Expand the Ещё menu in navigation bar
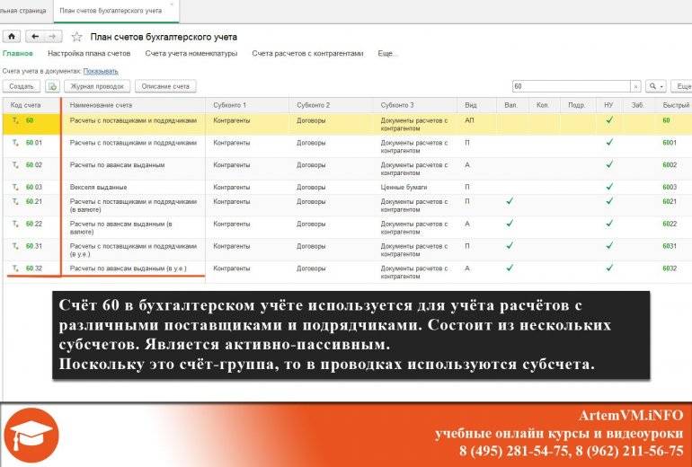 [387, 54]
